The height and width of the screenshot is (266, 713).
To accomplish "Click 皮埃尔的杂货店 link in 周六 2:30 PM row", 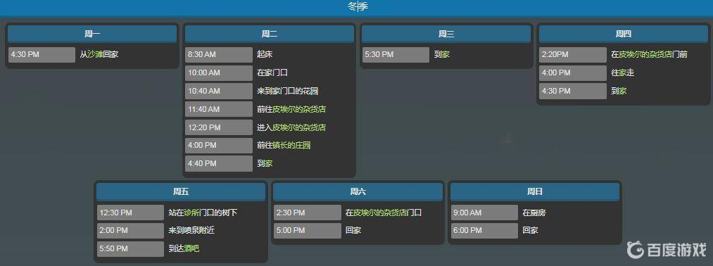I will [x=379, y=213].
